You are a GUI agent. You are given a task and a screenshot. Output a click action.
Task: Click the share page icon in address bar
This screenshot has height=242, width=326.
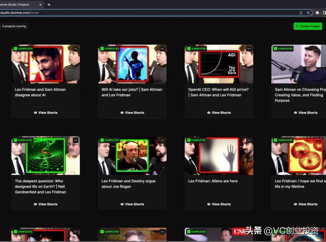[301, 13]
